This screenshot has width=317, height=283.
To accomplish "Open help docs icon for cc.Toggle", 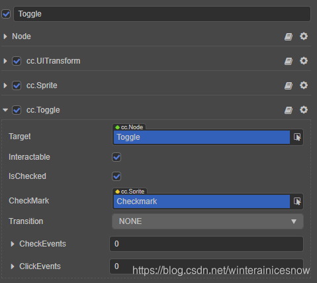I will point(289,110).
